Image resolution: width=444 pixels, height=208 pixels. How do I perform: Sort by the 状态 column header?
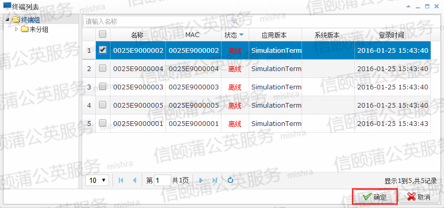coord(234,35)
